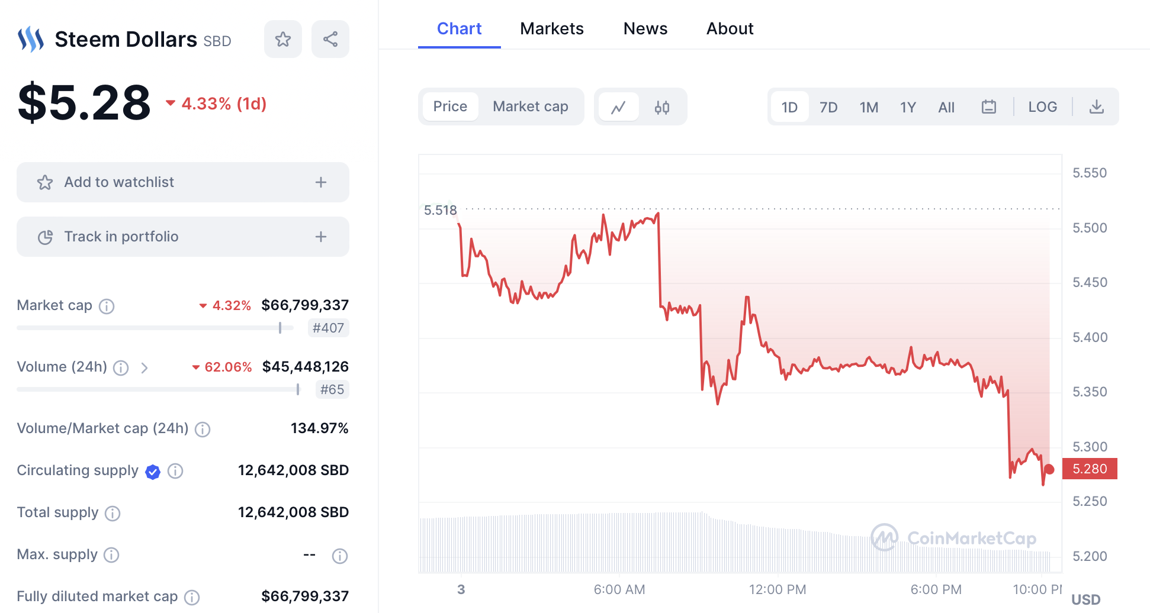
Task: Switch chart to Market cap toggle
Action: 531,107
